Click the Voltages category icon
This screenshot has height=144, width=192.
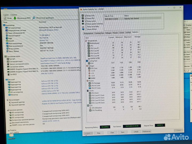87,66
